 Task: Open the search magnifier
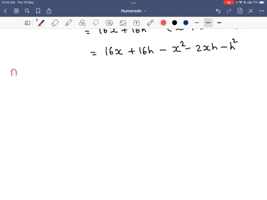27,11
